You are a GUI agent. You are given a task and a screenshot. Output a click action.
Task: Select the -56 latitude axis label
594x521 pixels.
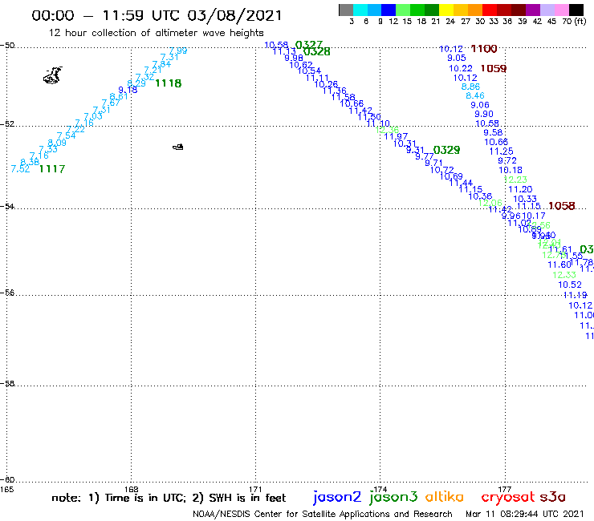7,293
